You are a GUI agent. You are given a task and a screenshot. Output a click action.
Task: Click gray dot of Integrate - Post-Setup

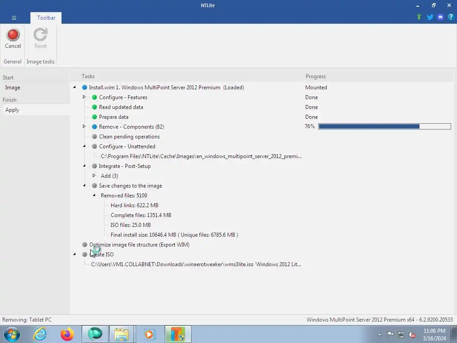[x=95, y=166]
